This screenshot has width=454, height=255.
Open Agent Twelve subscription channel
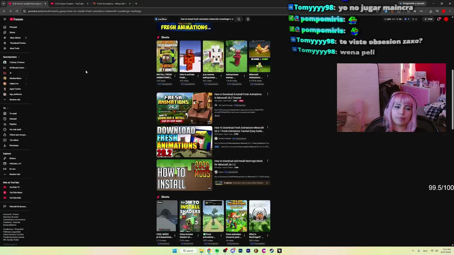point(14,89)
